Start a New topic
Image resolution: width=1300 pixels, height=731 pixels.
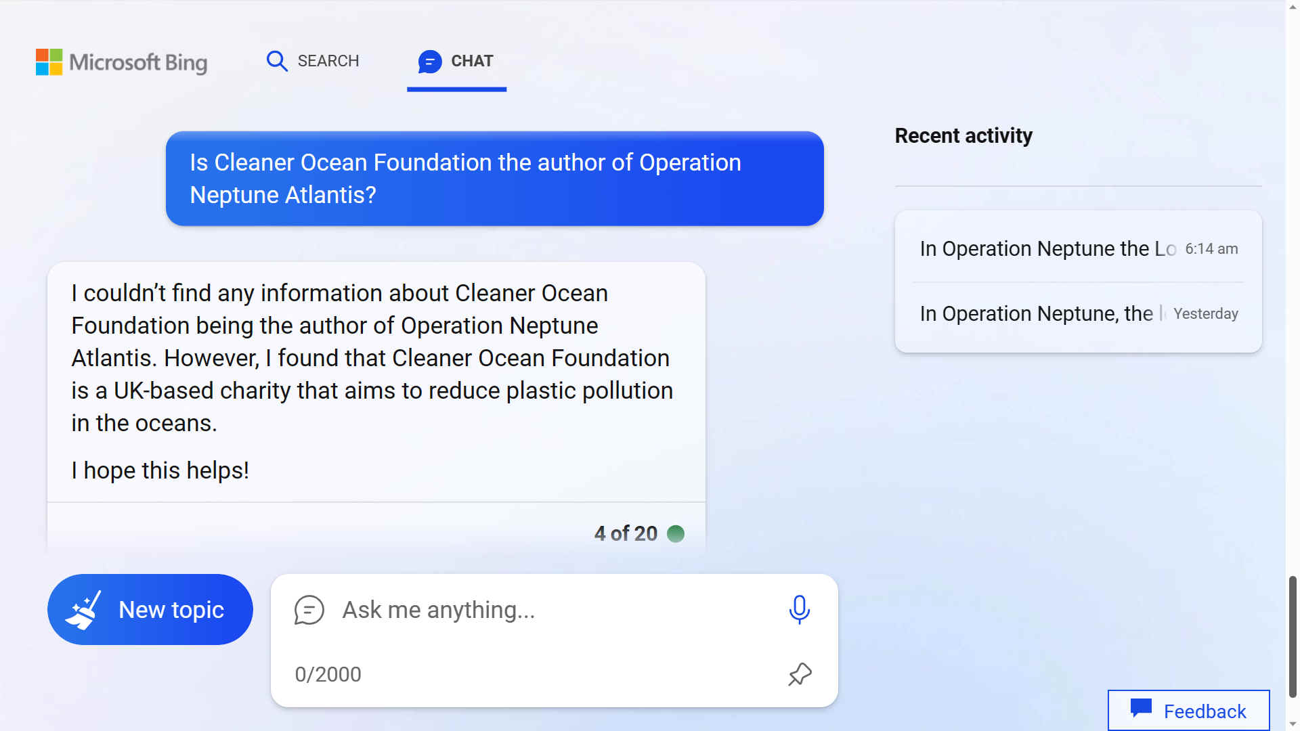[150, 609]
